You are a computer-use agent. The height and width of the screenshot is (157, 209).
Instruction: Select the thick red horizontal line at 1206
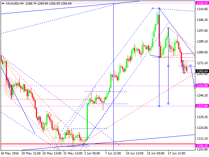(x=98, y=144)
